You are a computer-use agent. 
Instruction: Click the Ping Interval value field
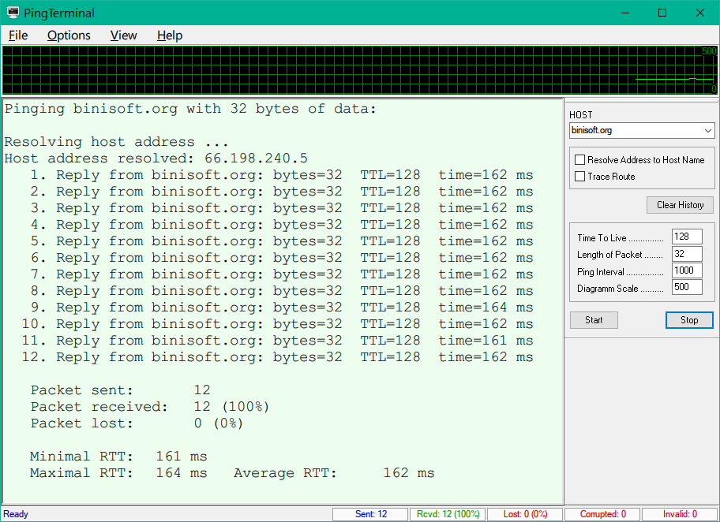[687, 270]
